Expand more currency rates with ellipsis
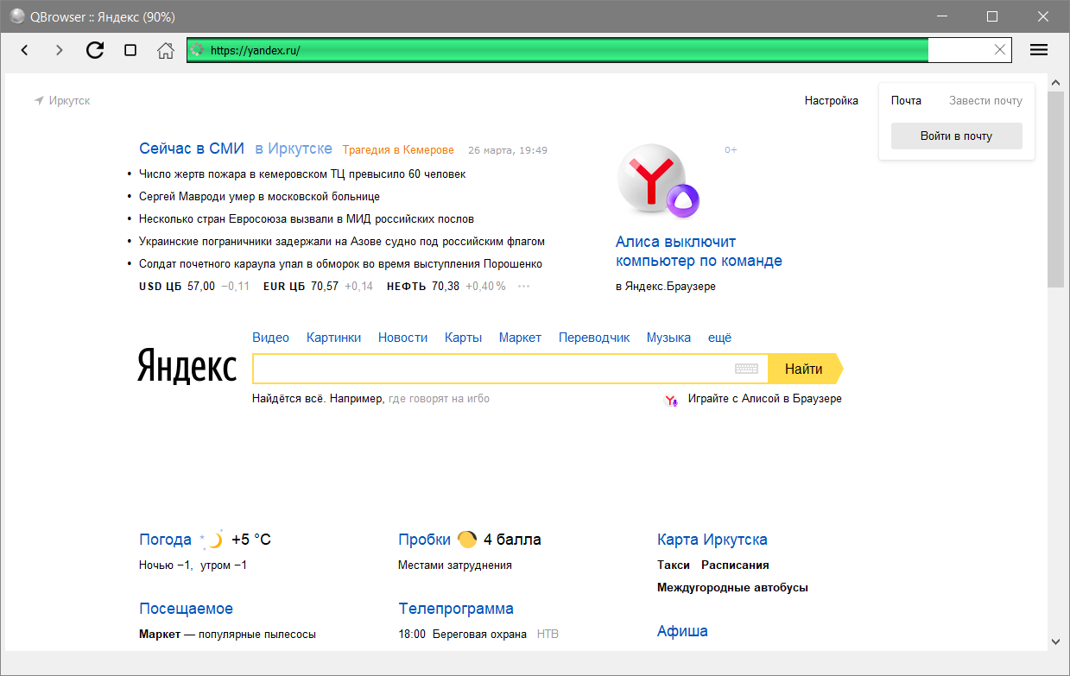Image resolution: width=1070 pixels, height=676 pixels. point(523,287)
